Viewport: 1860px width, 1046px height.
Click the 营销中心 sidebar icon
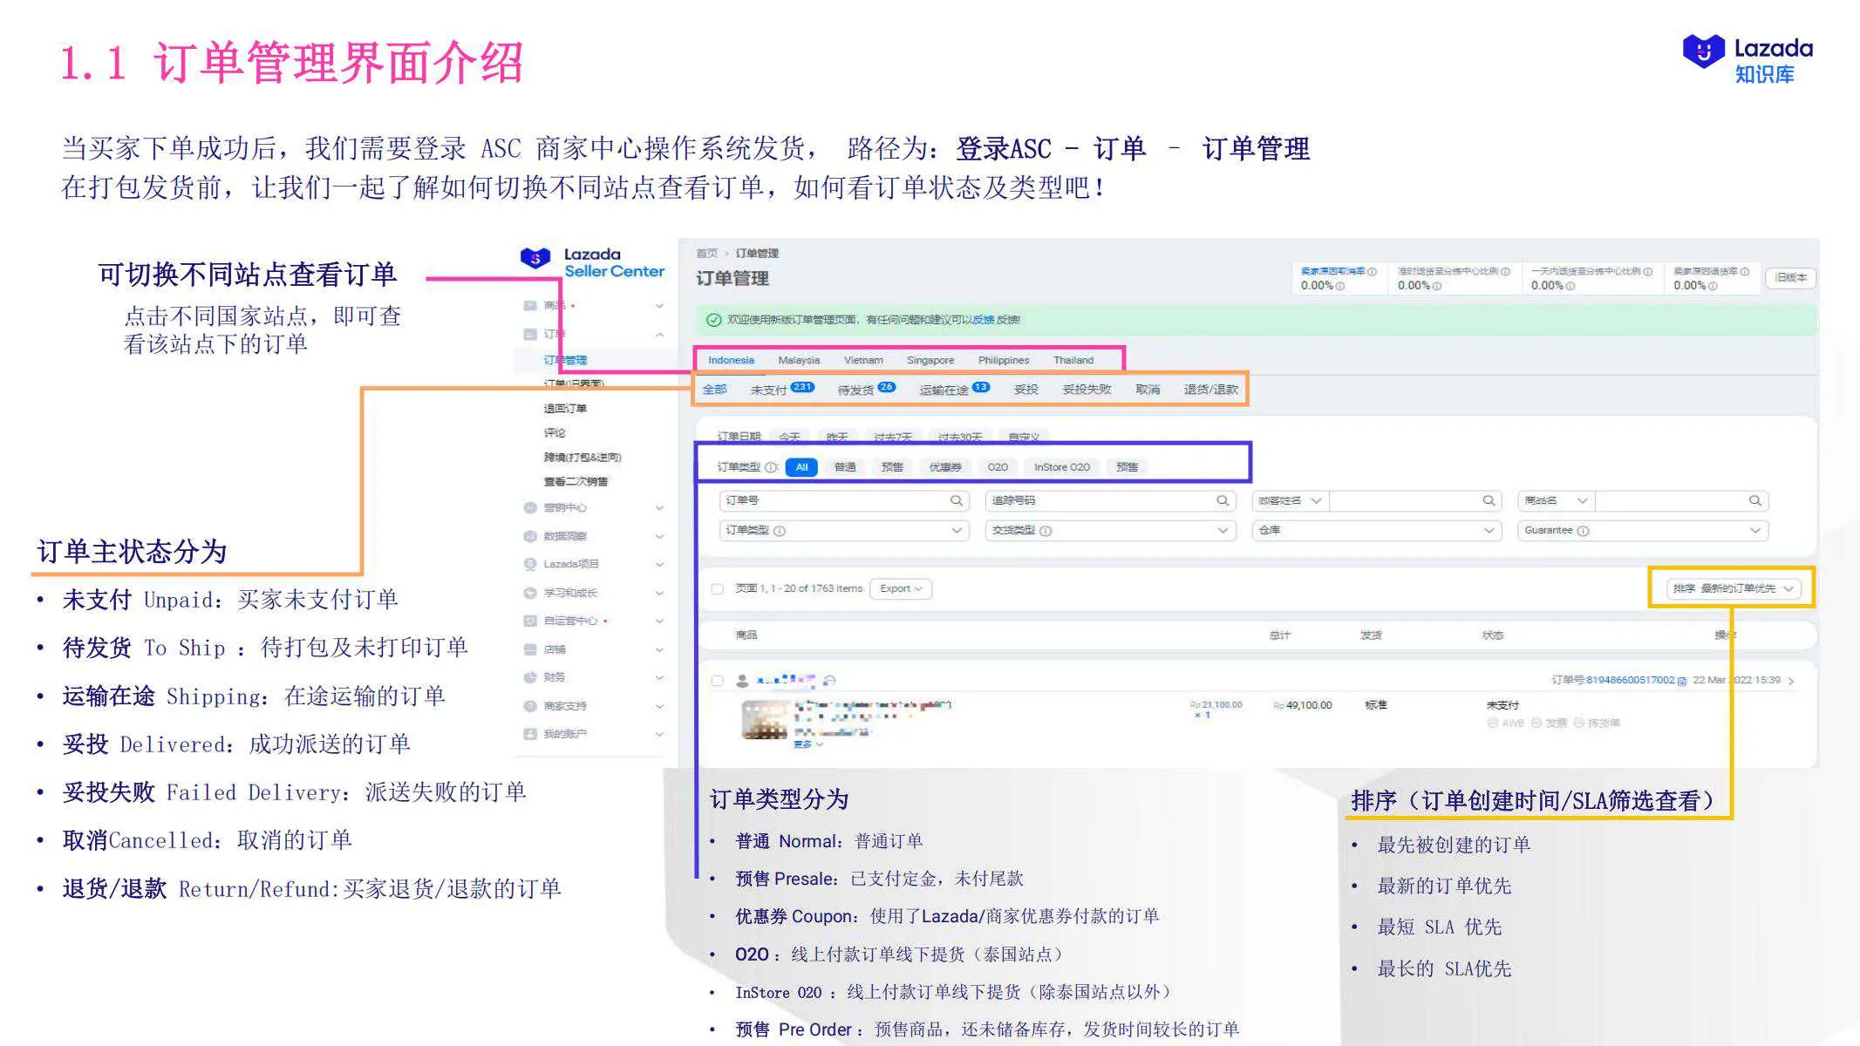[528, 507]
